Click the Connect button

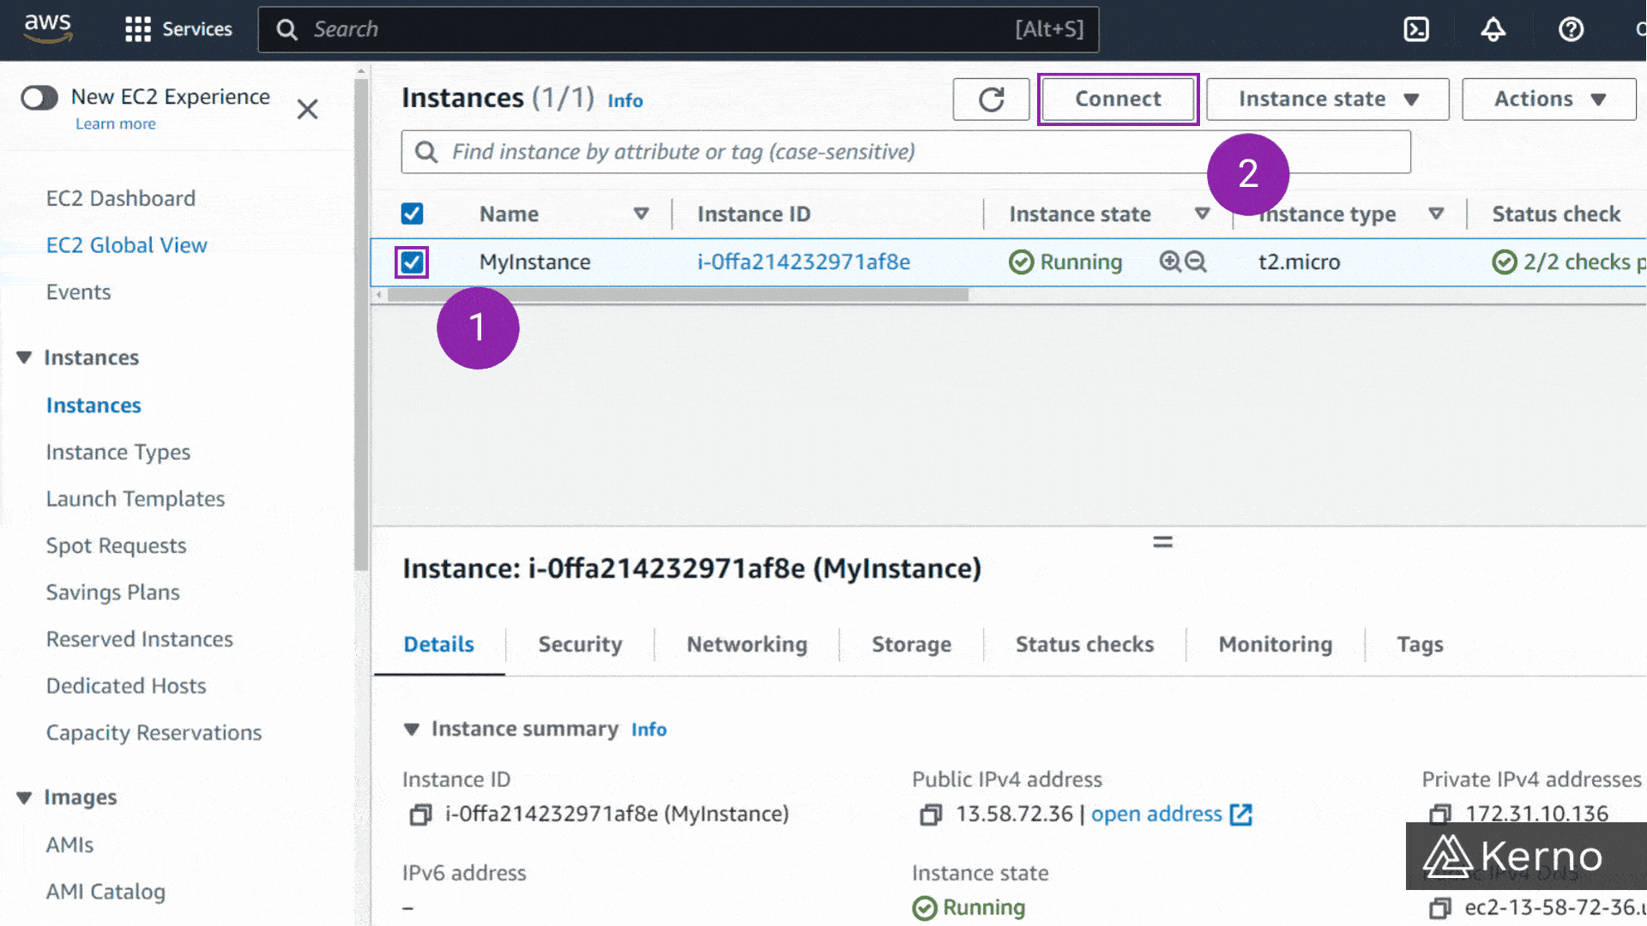1118,99
